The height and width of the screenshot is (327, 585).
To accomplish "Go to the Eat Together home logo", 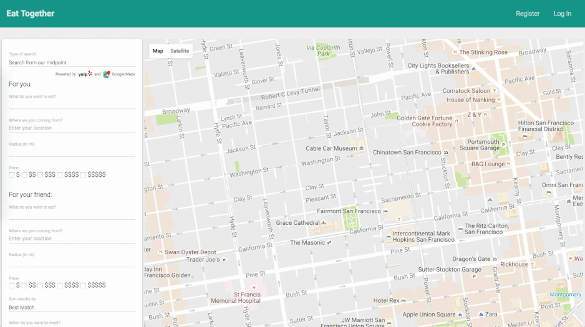I will [x=31, y=14].
